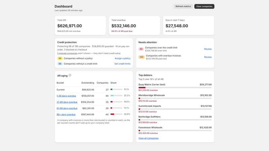Click the Current bucket row label
The height and width of the screenshot is (151, 269).
pos(61,90)
